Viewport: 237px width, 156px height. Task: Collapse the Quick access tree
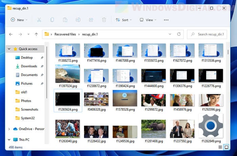[x=9, y=49]
